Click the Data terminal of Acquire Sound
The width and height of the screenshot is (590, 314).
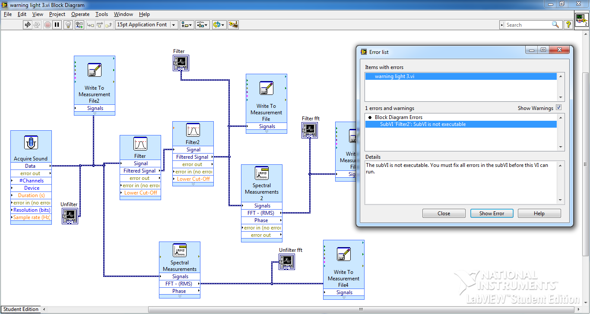(31, 166)
